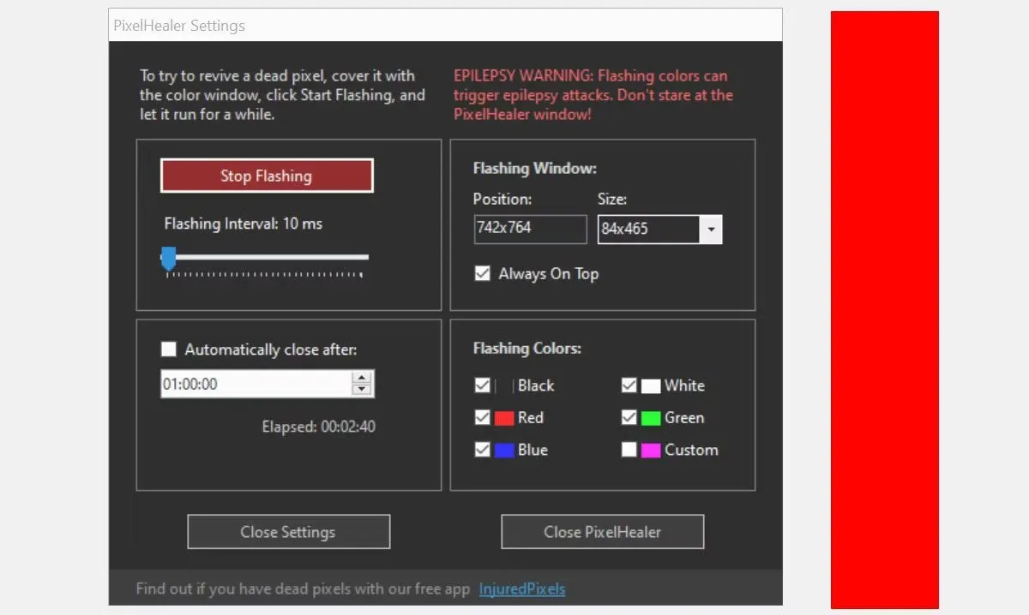Toggle the Always On Top checkbox
The image size is (1029, 615).
(x=482, y=274)
